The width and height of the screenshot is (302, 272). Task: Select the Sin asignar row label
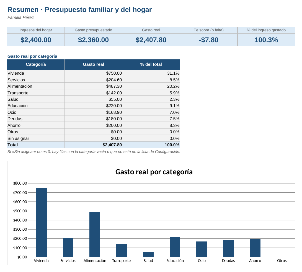pos(36,138)
